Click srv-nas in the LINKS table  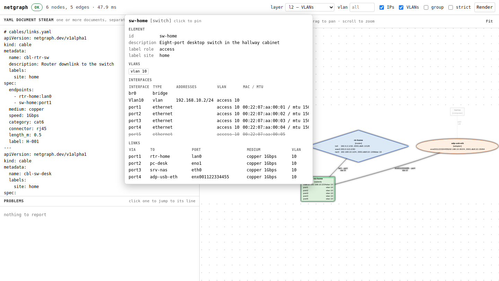pyautogui.click(x=159, y=170)
